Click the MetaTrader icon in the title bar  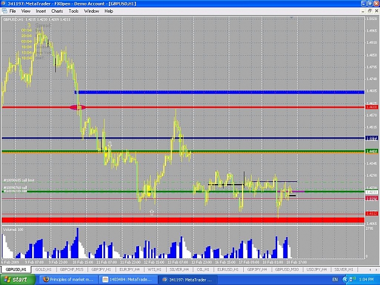point(4,4)
